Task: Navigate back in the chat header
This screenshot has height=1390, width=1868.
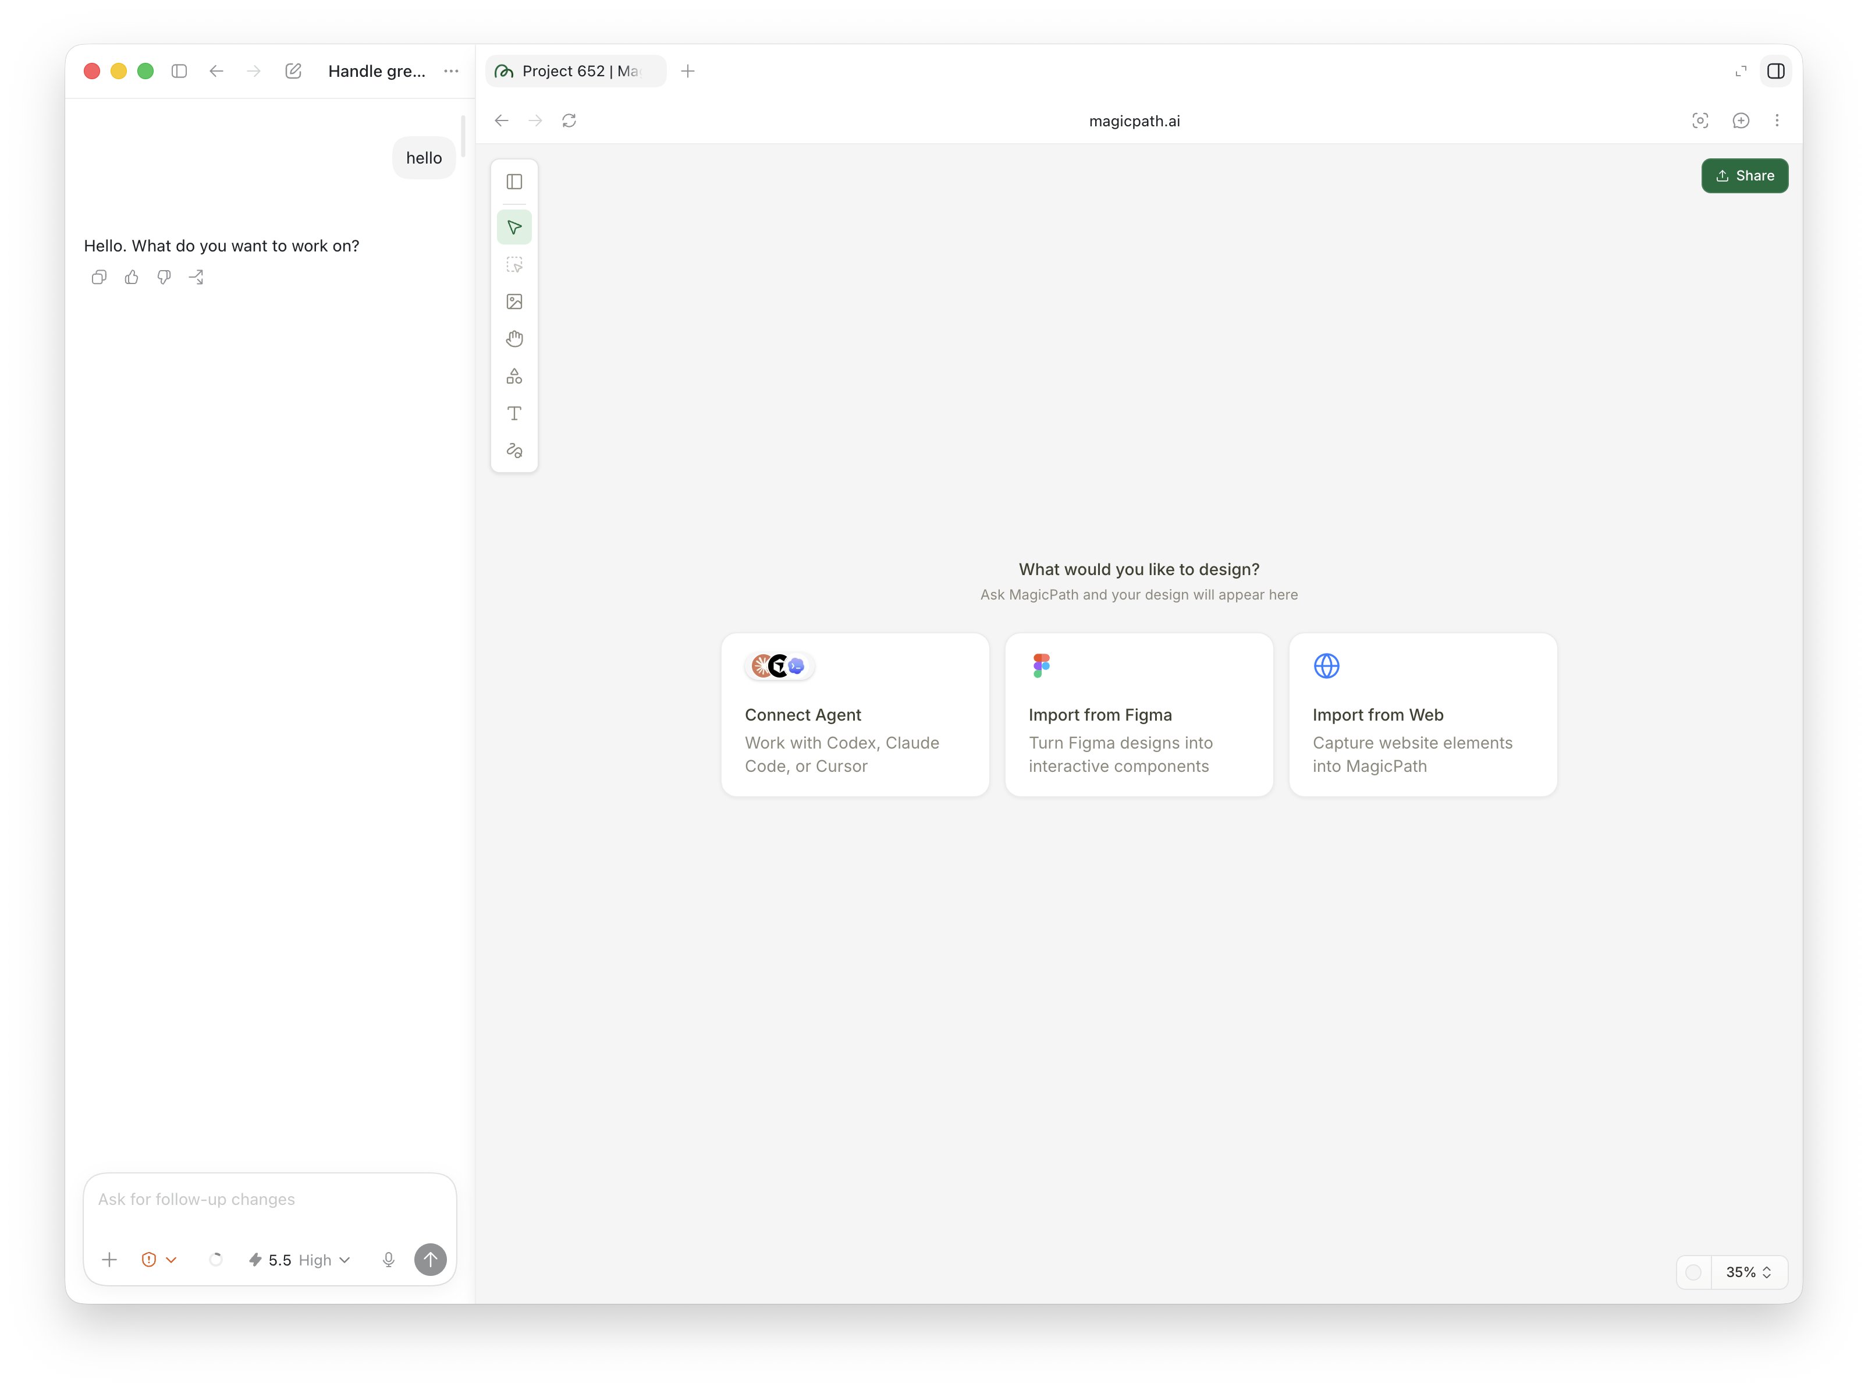Action: tap(216, 70)
